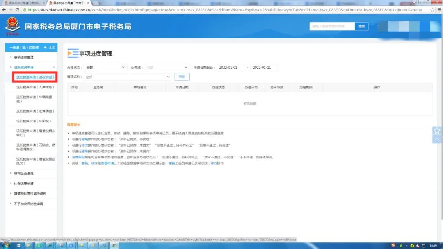Open 不予加收滞纳金申请 in the sidebar
The width and height of the screenshot is (443, 249).
(x=29, y=204)
